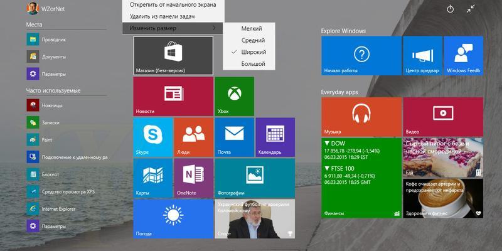Launch the OneNote tile
502x251 pixels.
193,178
